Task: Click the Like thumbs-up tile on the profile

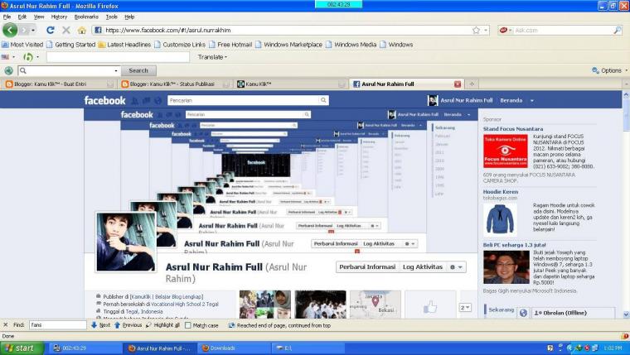Action: 430,305
